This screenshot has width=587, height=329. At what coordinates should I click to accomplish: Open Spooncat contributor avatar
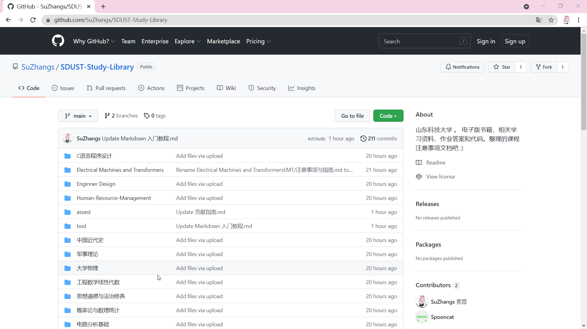pos(421,317)
